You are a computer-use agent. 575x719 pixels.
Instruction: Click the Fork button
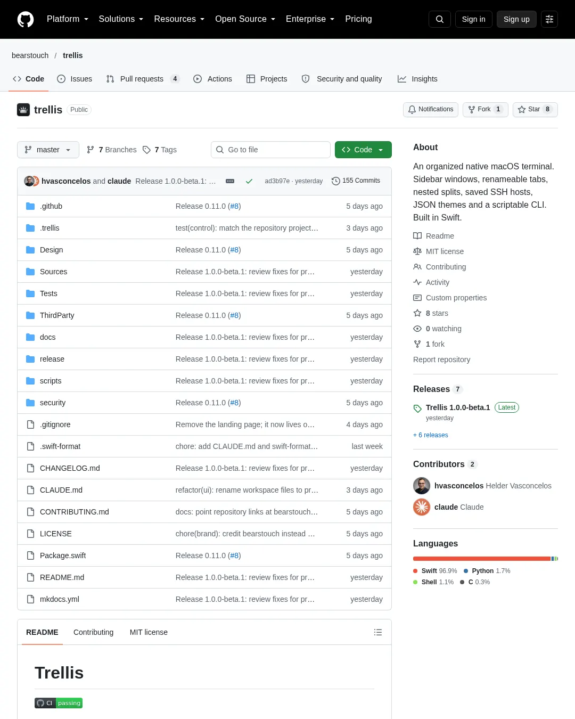point(485,109)
